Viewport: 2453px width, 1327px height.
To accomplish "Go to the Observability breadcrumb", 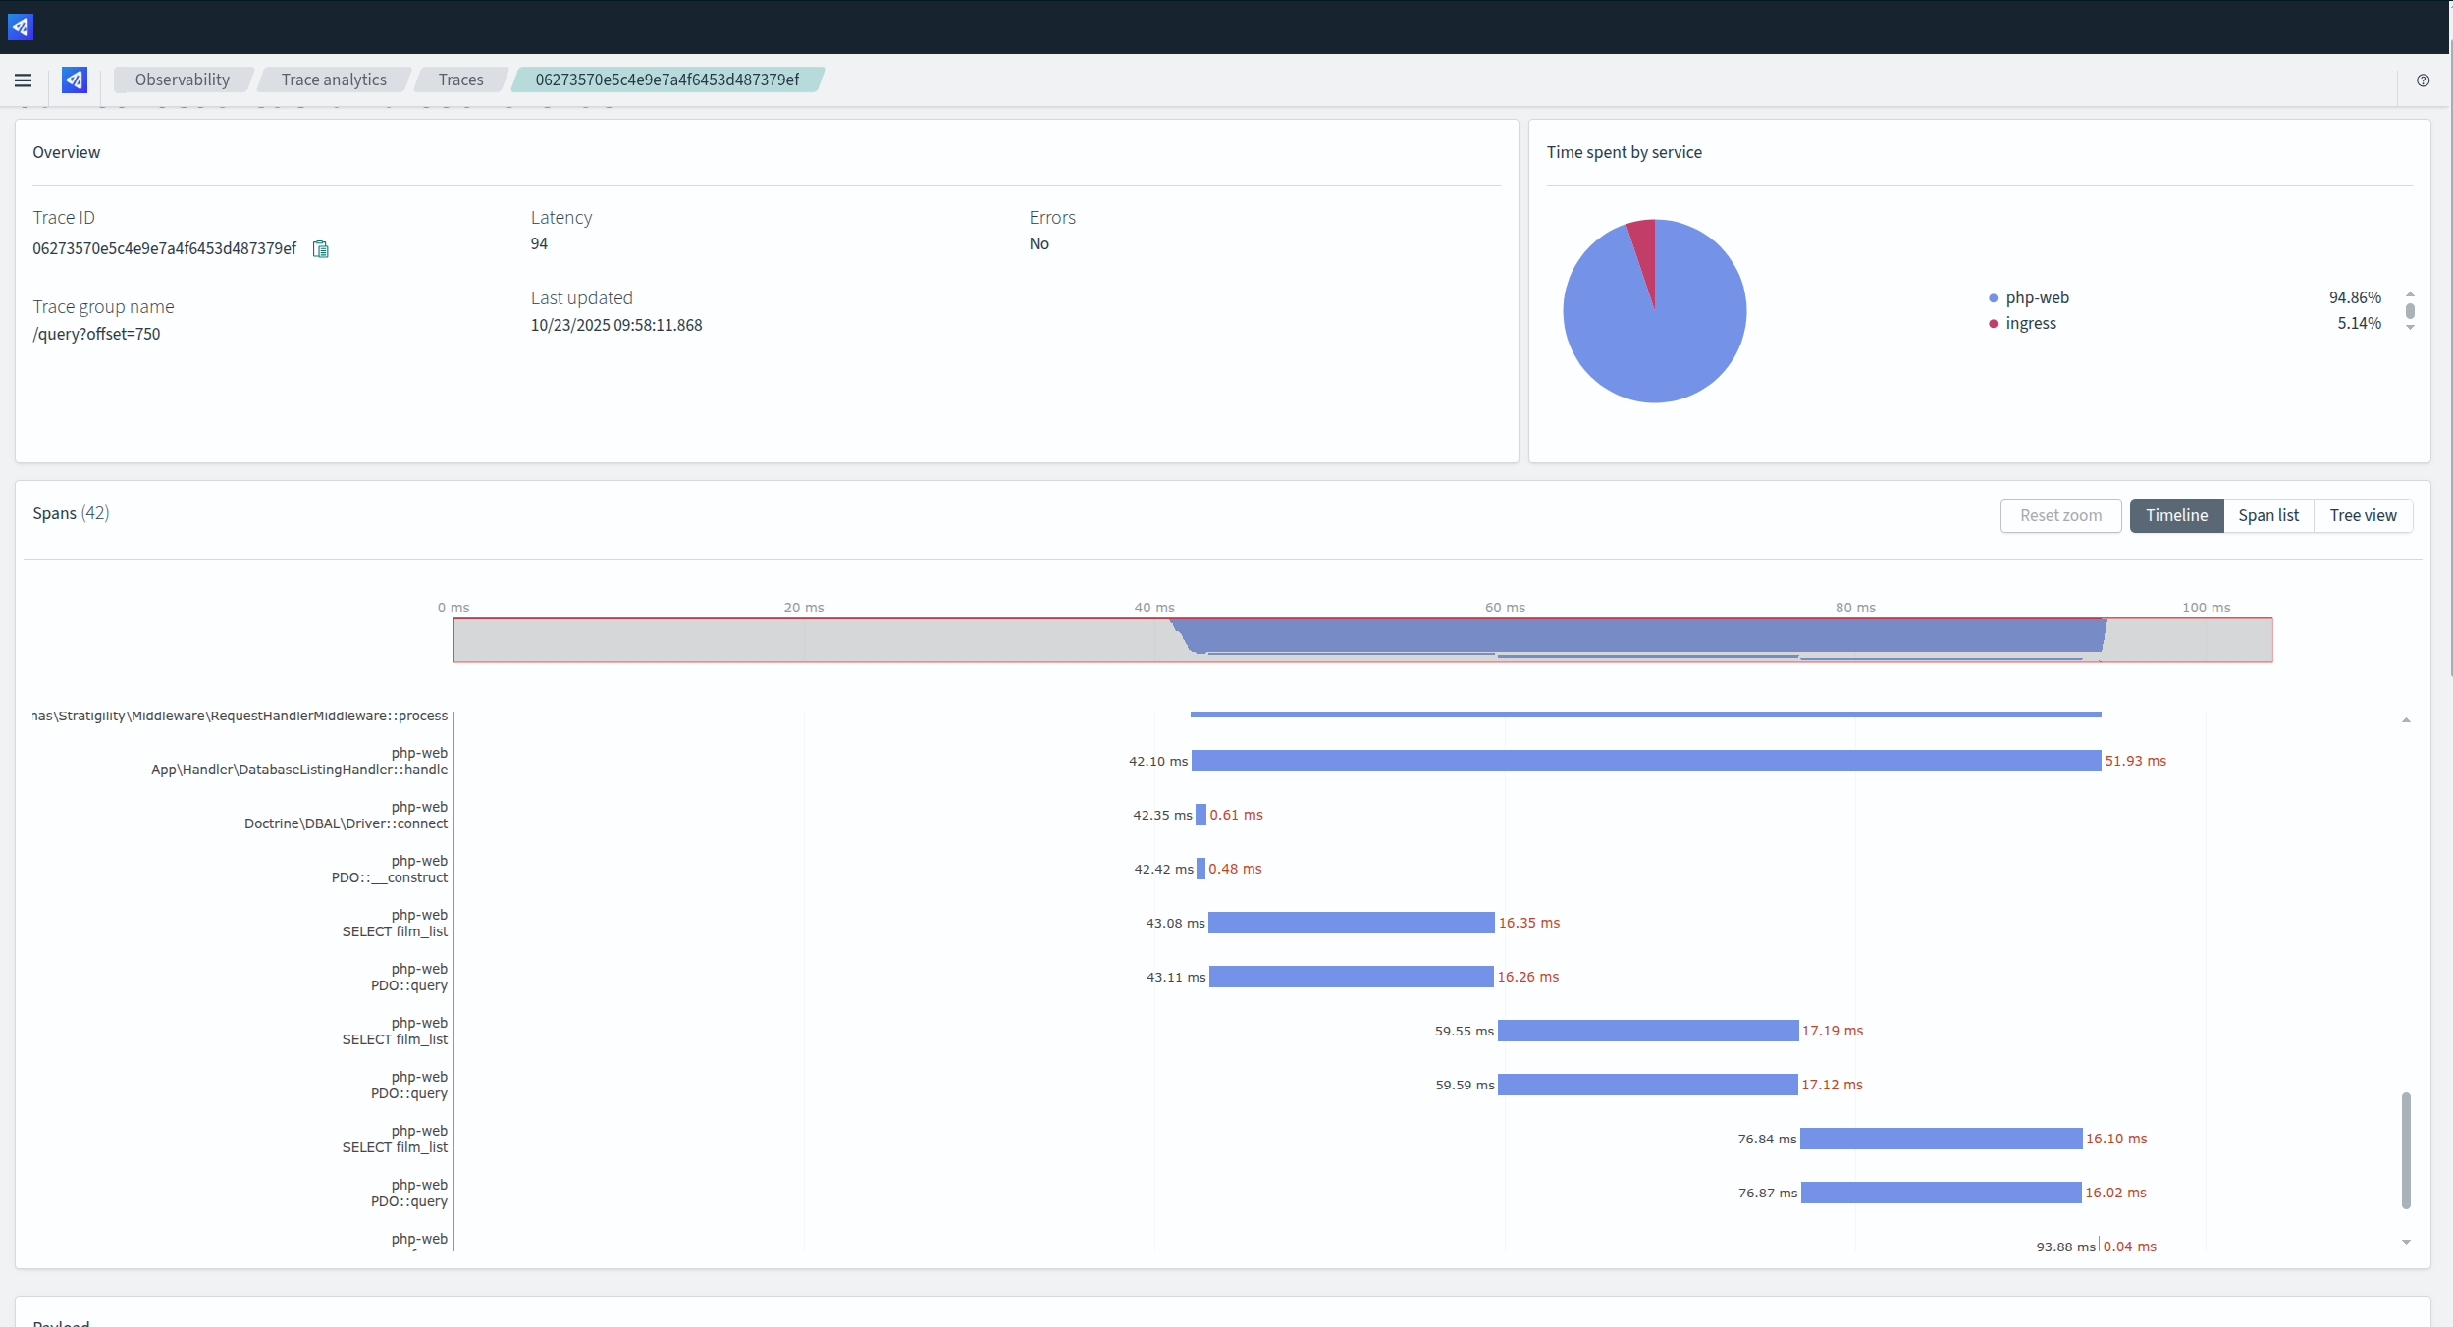I will tap(183, 80).
